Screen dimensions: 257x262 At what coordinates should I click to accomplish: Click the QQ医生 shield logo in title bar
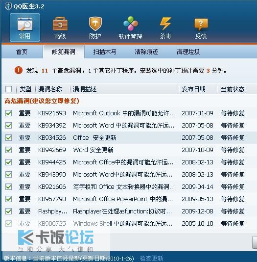point(8,6)
